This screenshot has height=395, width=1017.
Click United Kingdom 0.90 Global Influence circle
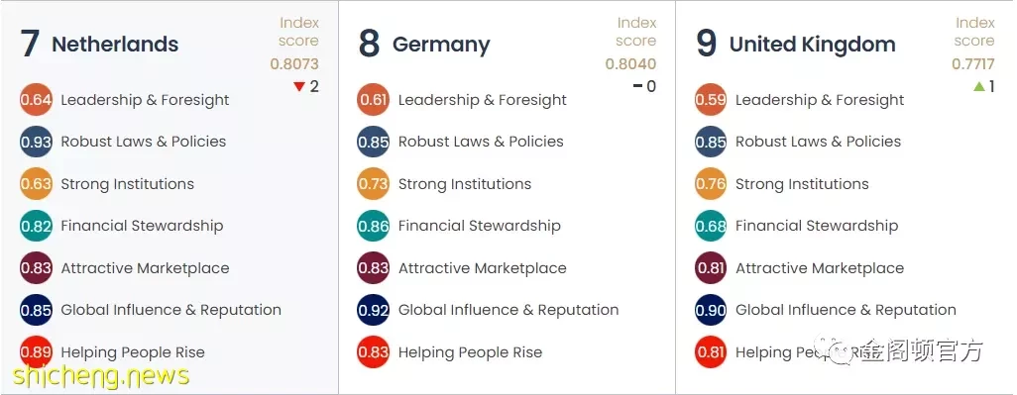point(710,310)
